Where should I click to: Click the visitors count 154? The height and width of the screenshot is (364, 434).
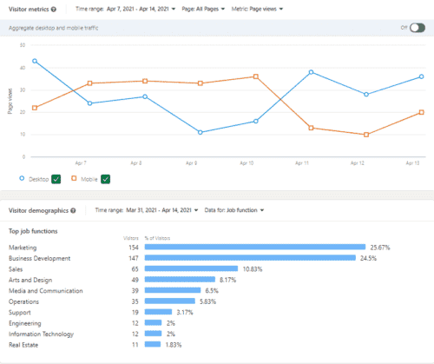[134, 248]
